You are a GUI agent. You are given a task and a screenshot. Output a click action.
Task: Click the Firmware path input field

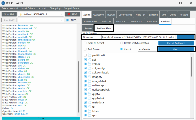click(x=139, y=37)
